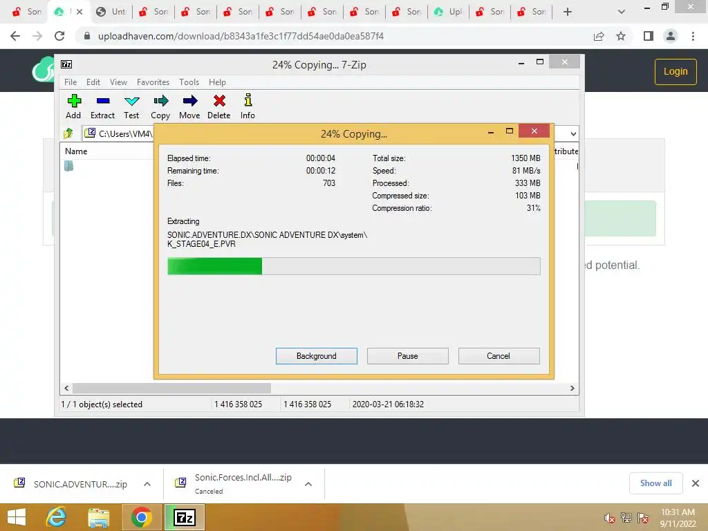Click the horizontal scrollbar thumb in 7-Zip
Image resolution: width=708 pixels, height=531 pixels.
coord(171,389)
